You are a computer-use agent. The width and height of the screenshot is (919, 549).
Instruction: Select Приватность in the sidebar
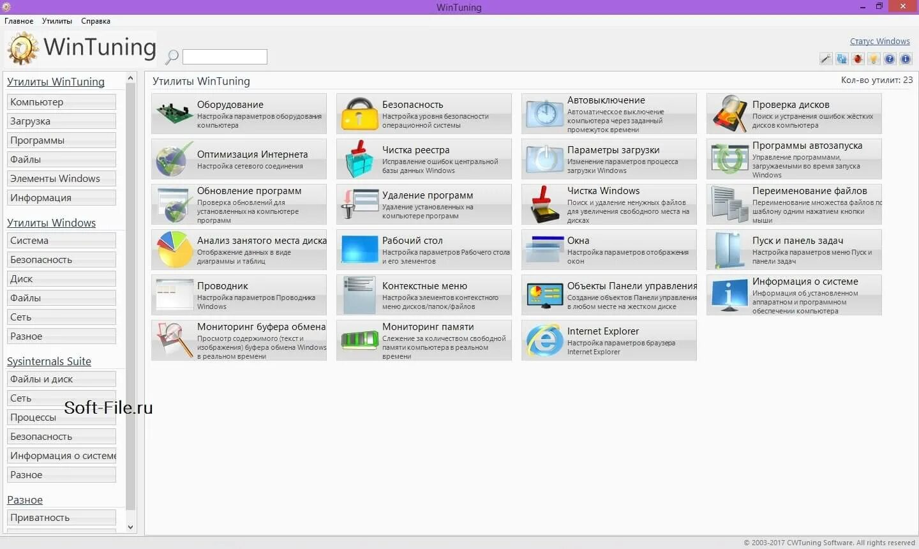(x=61, y=518)
